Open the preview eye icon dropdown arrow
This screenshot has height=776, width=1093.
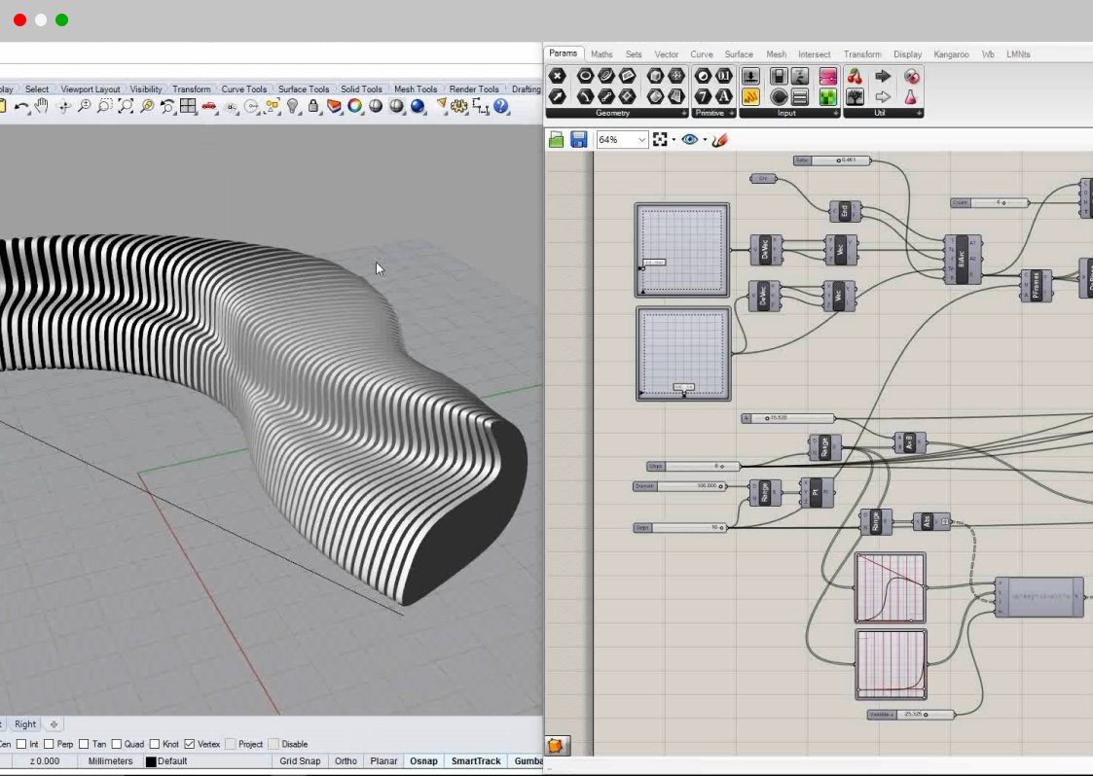point(705,140)
